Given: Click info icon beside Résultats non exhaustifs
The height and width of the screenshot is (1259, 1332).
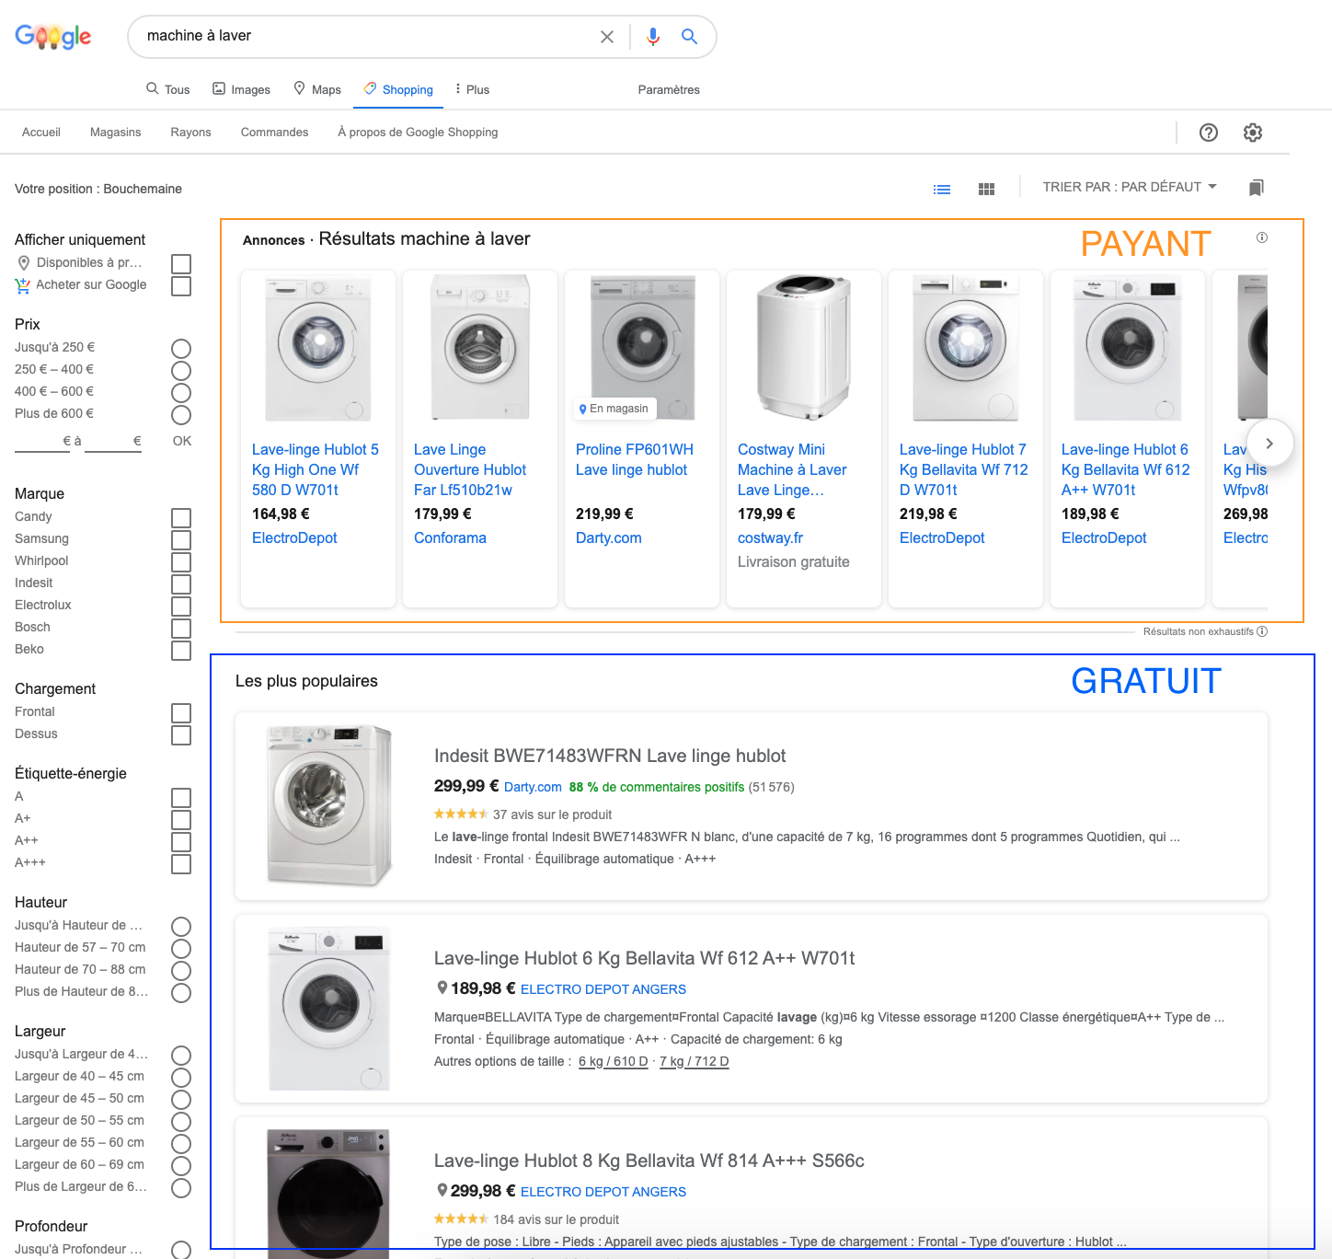Looking at the screenshot, I should click(1262, 631).
